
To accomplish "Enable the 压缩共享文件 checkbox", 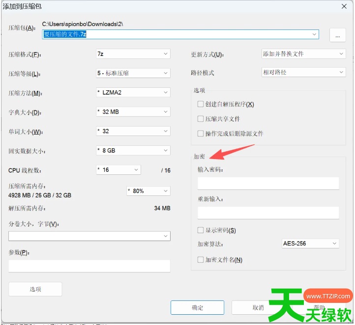I will [x=201, y=119].
